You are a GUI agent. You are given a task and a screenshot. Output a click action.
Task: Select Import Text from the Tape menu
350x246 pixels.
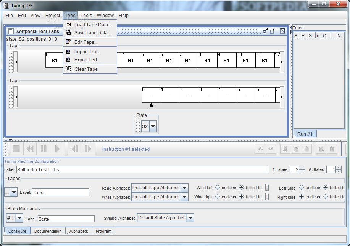90,52
